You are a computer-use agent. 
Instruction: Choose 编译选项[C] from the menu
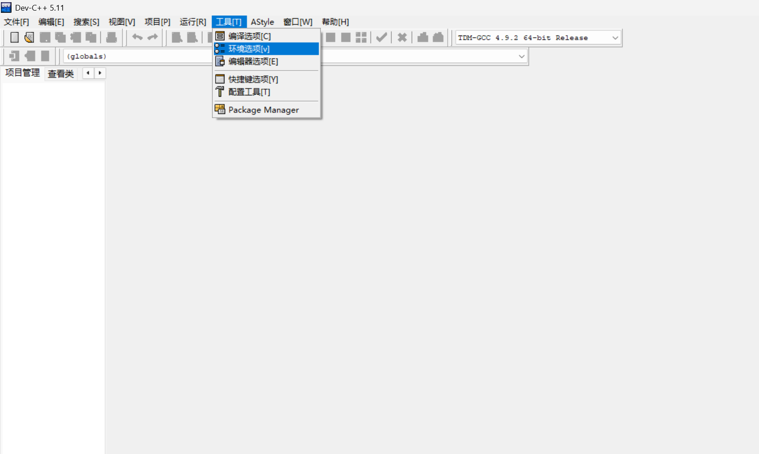click(x=266, y=36)
